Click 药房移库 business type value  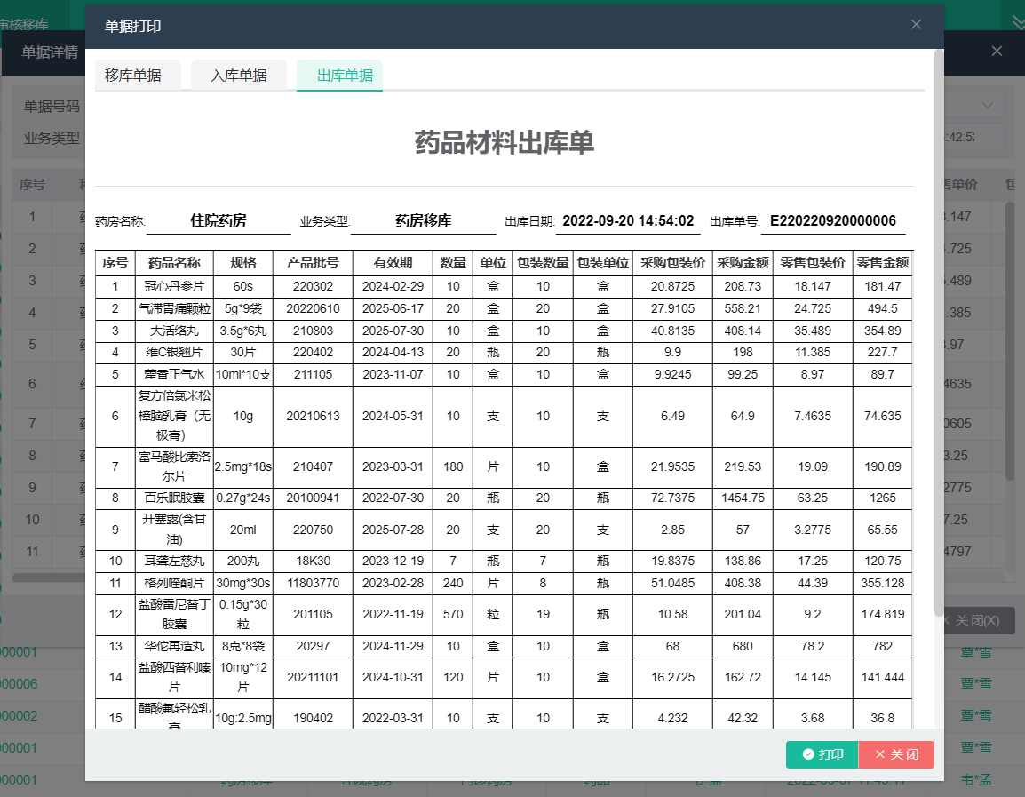[423, 221]
